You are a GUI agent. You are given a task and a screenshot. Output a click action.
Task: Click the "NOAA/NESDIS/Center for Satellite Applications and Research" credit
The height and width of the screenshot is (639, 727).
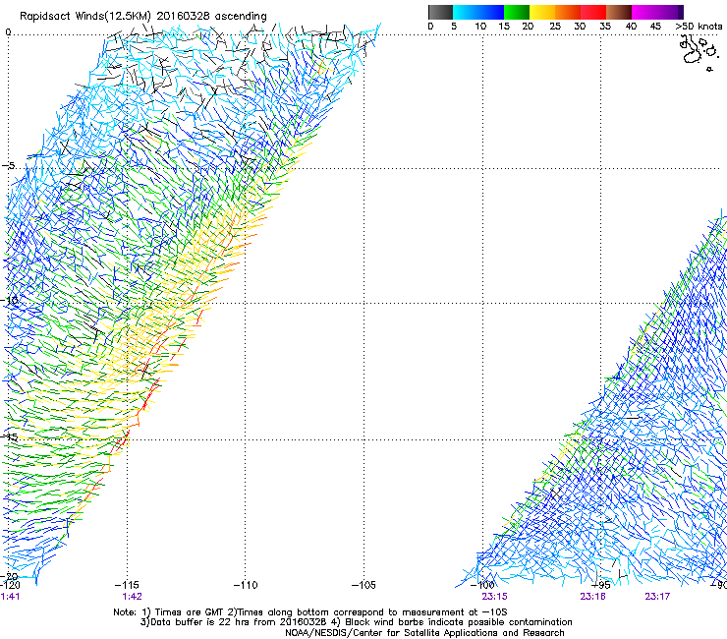(424, 633)
